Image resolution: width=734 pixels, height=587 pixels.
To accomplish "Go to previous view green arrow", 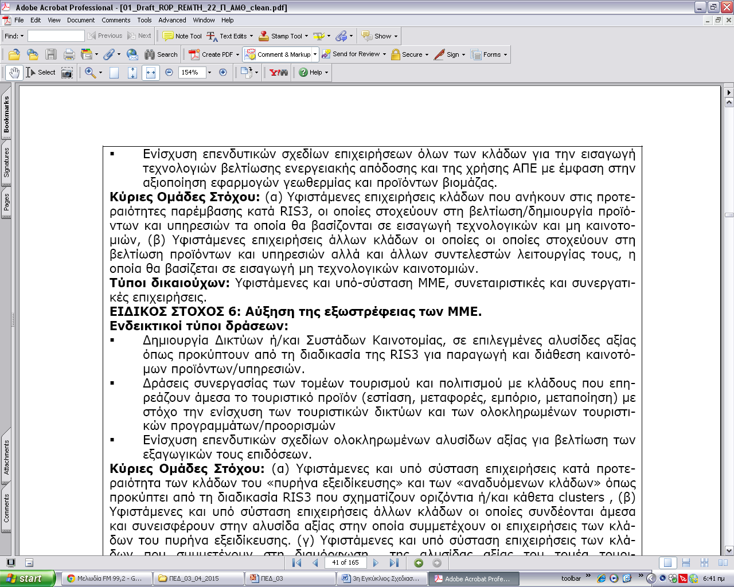I will coord(419,563).
